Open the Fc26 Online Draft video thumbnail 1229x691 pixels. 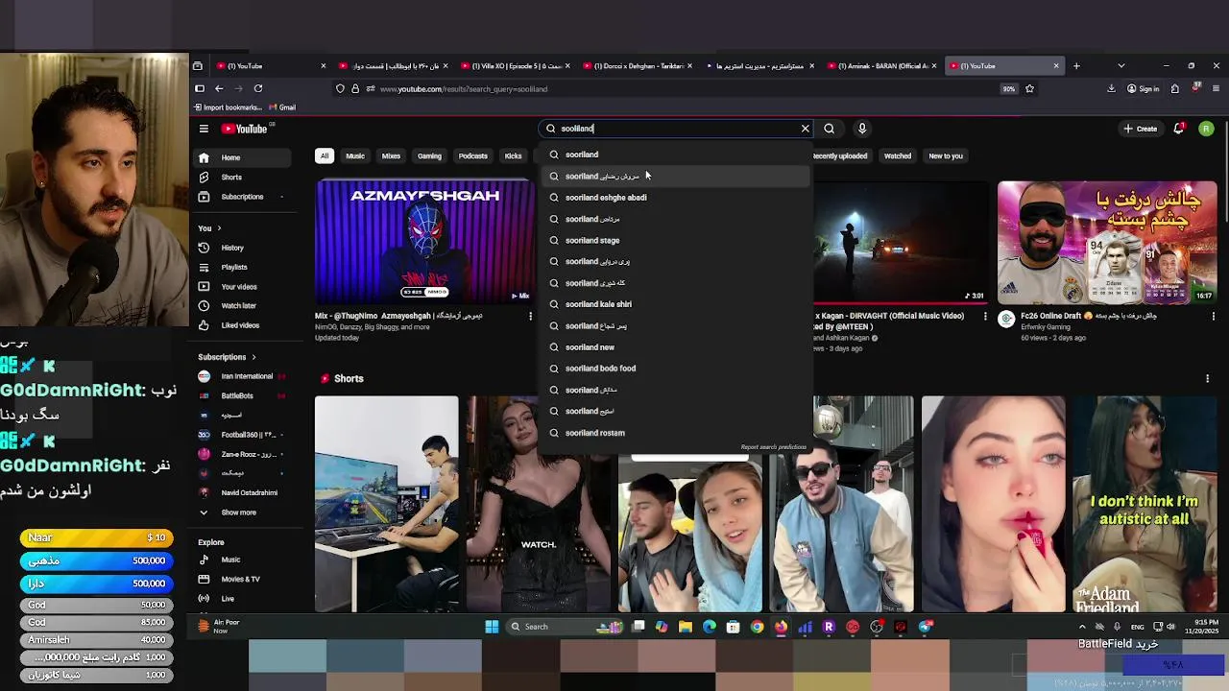(x=1107, y=242)
